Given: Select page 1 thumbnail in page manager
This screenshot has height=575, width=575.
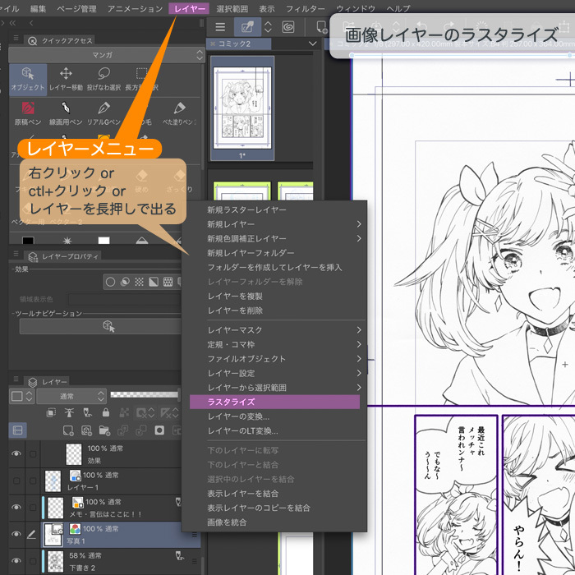Looking at the screenshot, I should pyautogui.click(x=242, y=108).
